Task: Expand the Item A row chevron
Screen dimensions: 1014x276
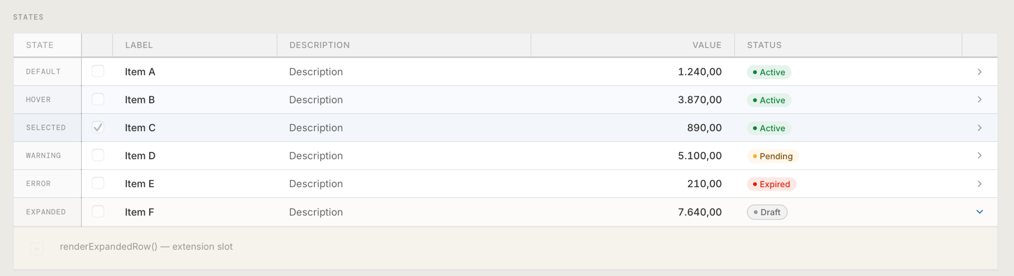Action: (x=979, y=72)
